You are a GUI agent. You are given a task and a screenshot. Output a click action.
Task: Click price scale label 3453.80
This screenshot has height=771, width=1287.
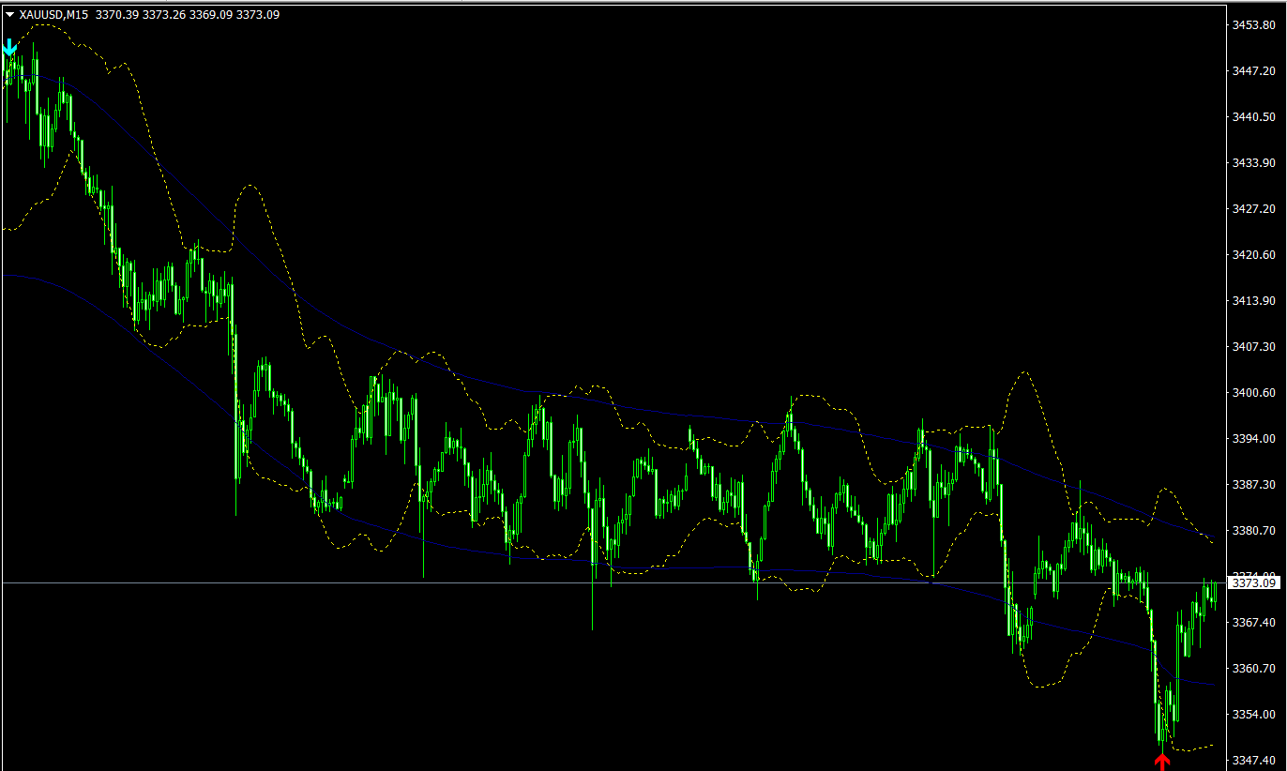1253,24
